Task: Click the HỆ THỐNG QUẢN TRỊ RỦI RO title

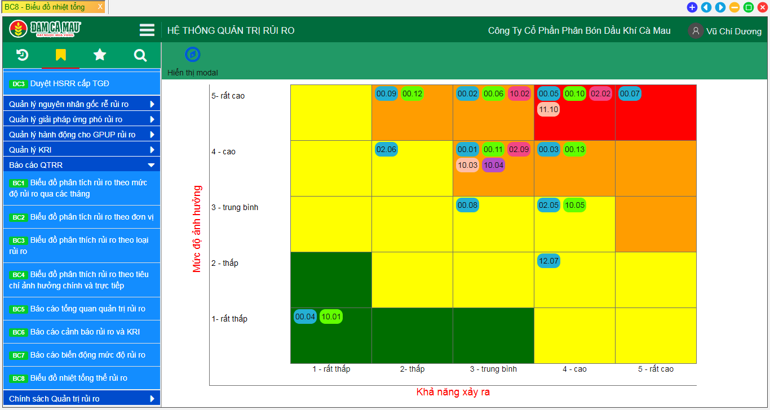Action: tap(231, 30)
